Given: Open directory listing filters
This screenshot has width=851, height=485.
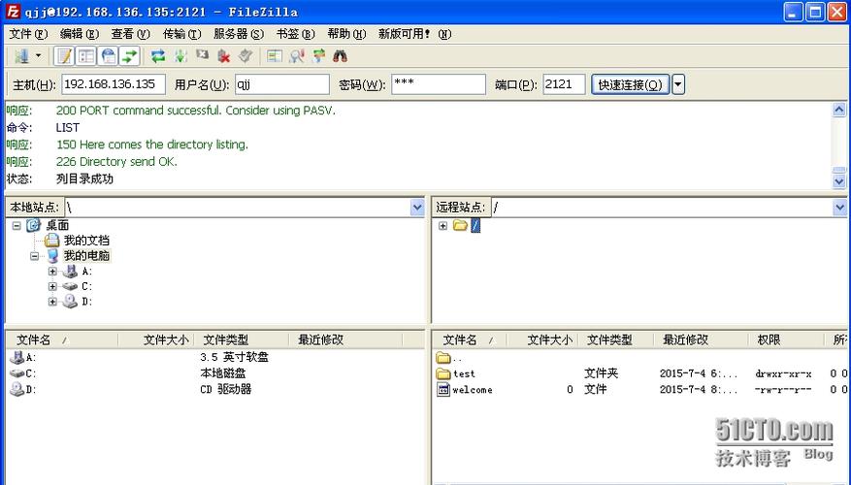Looking at the screenshot, I should pos(275,56).
